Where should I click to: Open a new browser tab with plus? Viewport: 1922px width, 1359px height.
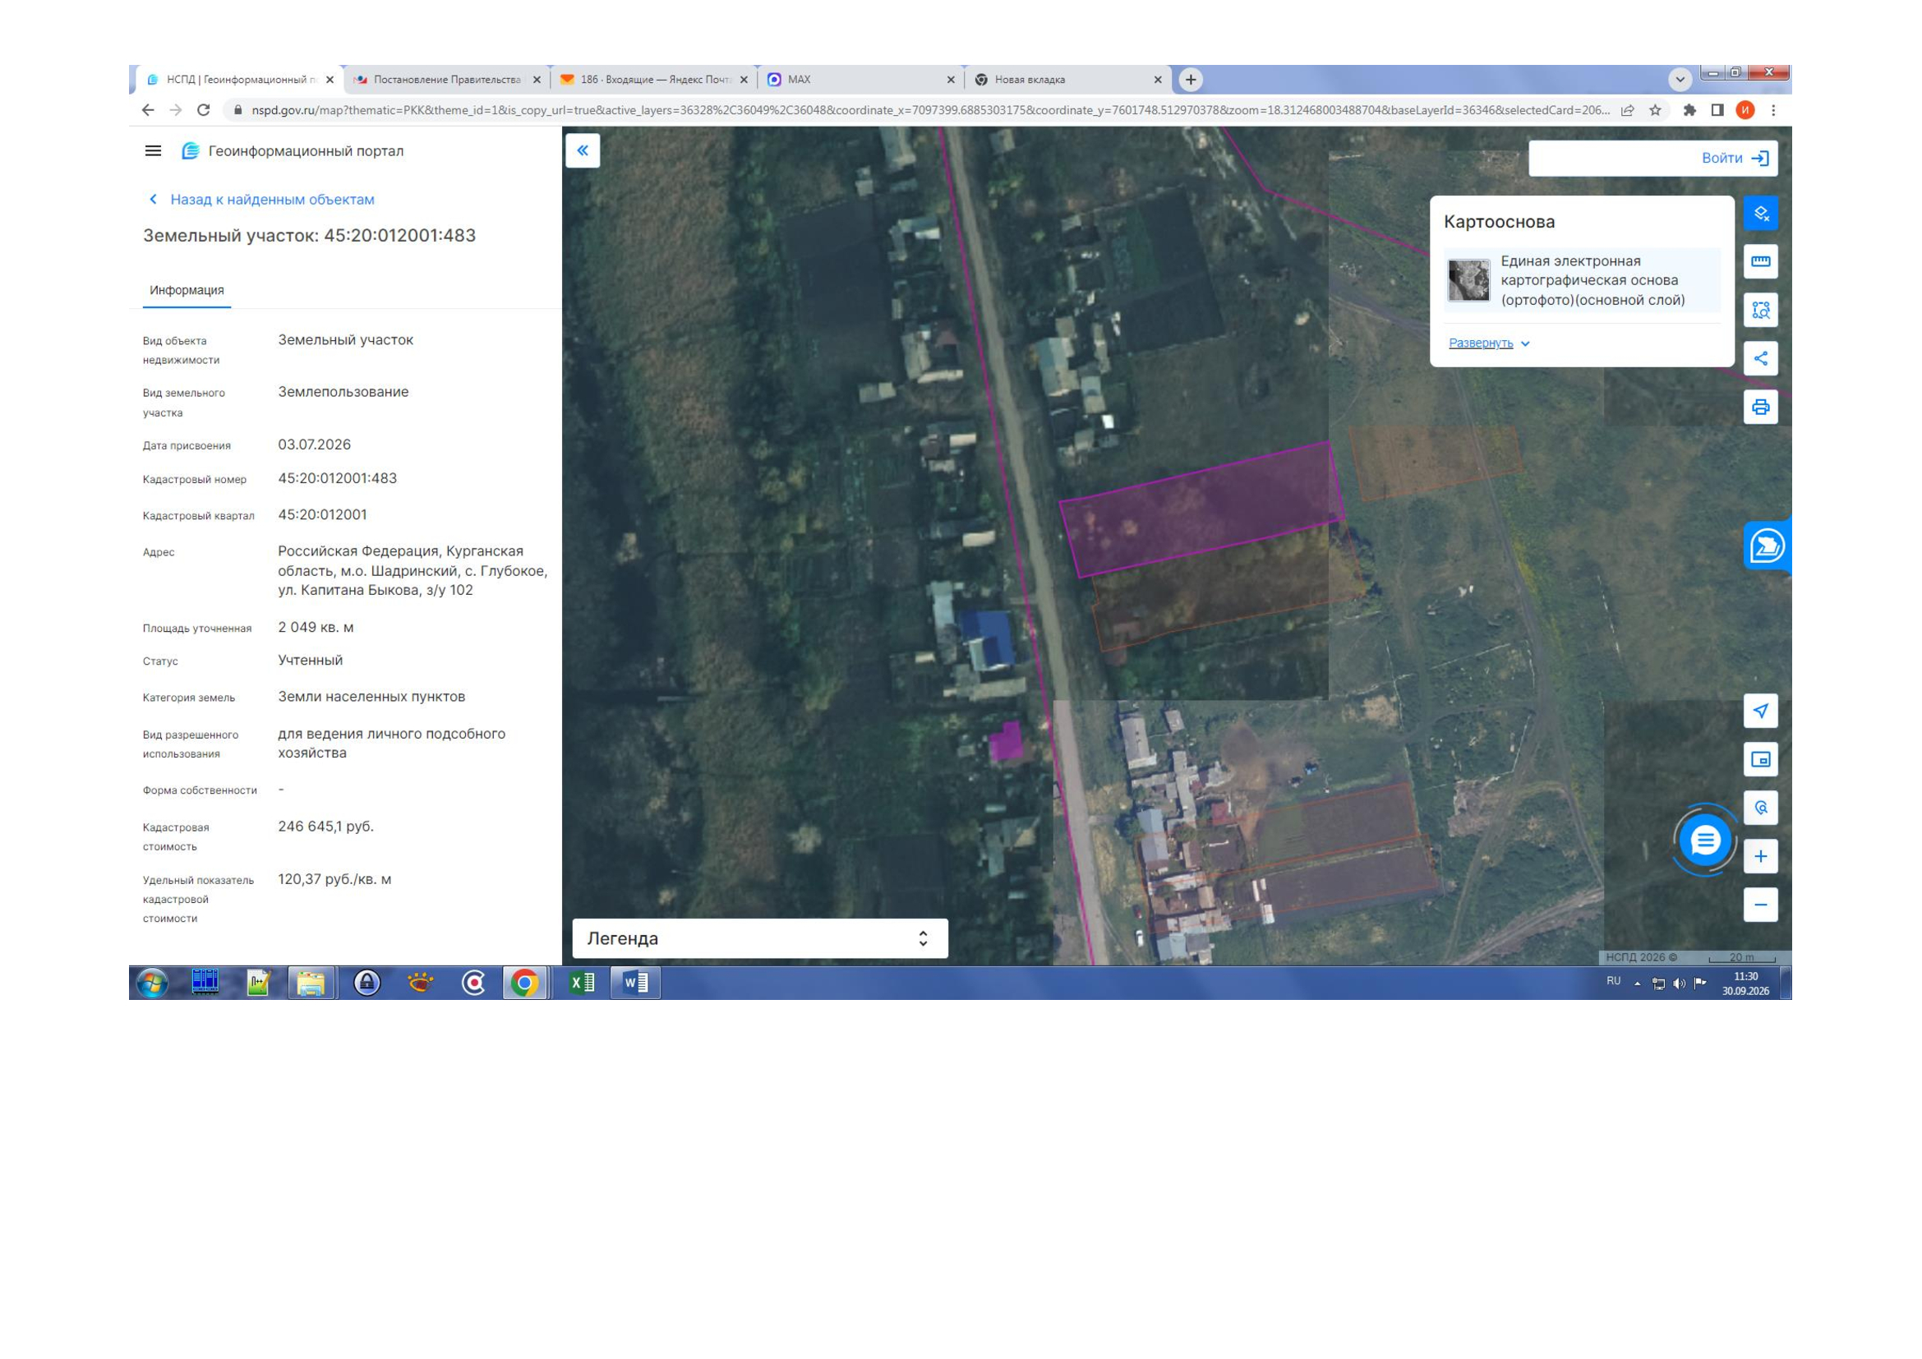[1191, 80]
